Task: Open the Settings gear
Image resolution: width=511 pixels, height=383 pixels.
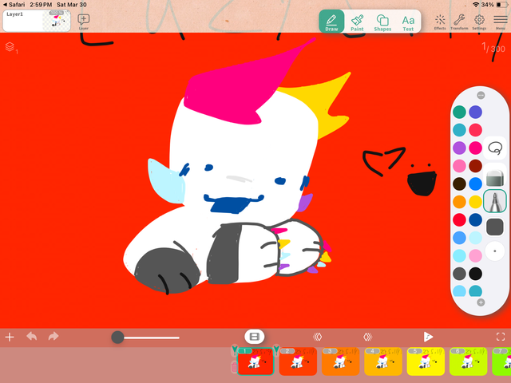Action: pos(479,22)
